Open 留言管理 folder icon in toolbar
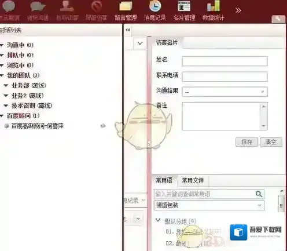 (x=126, y=6)
